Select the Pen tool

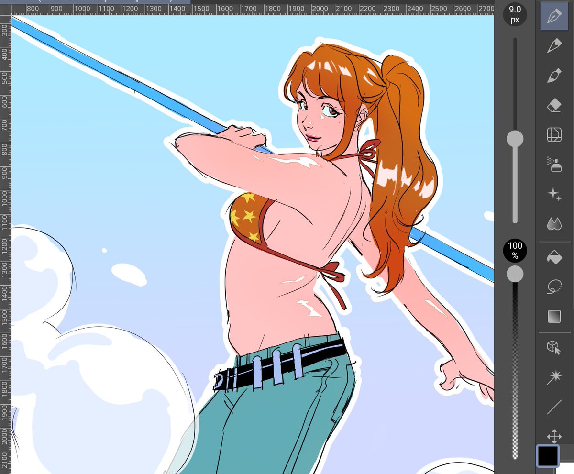coord(554,16)
